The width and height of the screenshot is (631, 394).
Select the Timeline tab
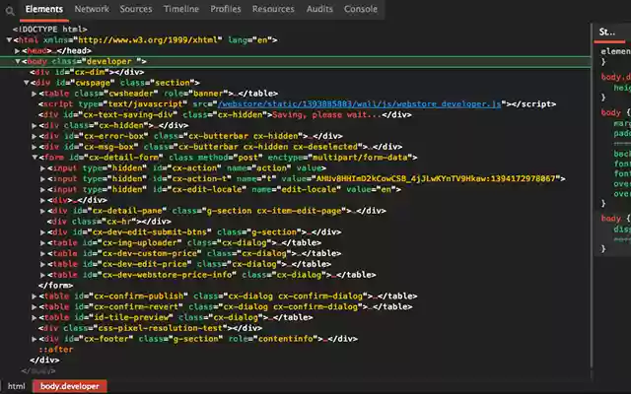tap(181, 9)
